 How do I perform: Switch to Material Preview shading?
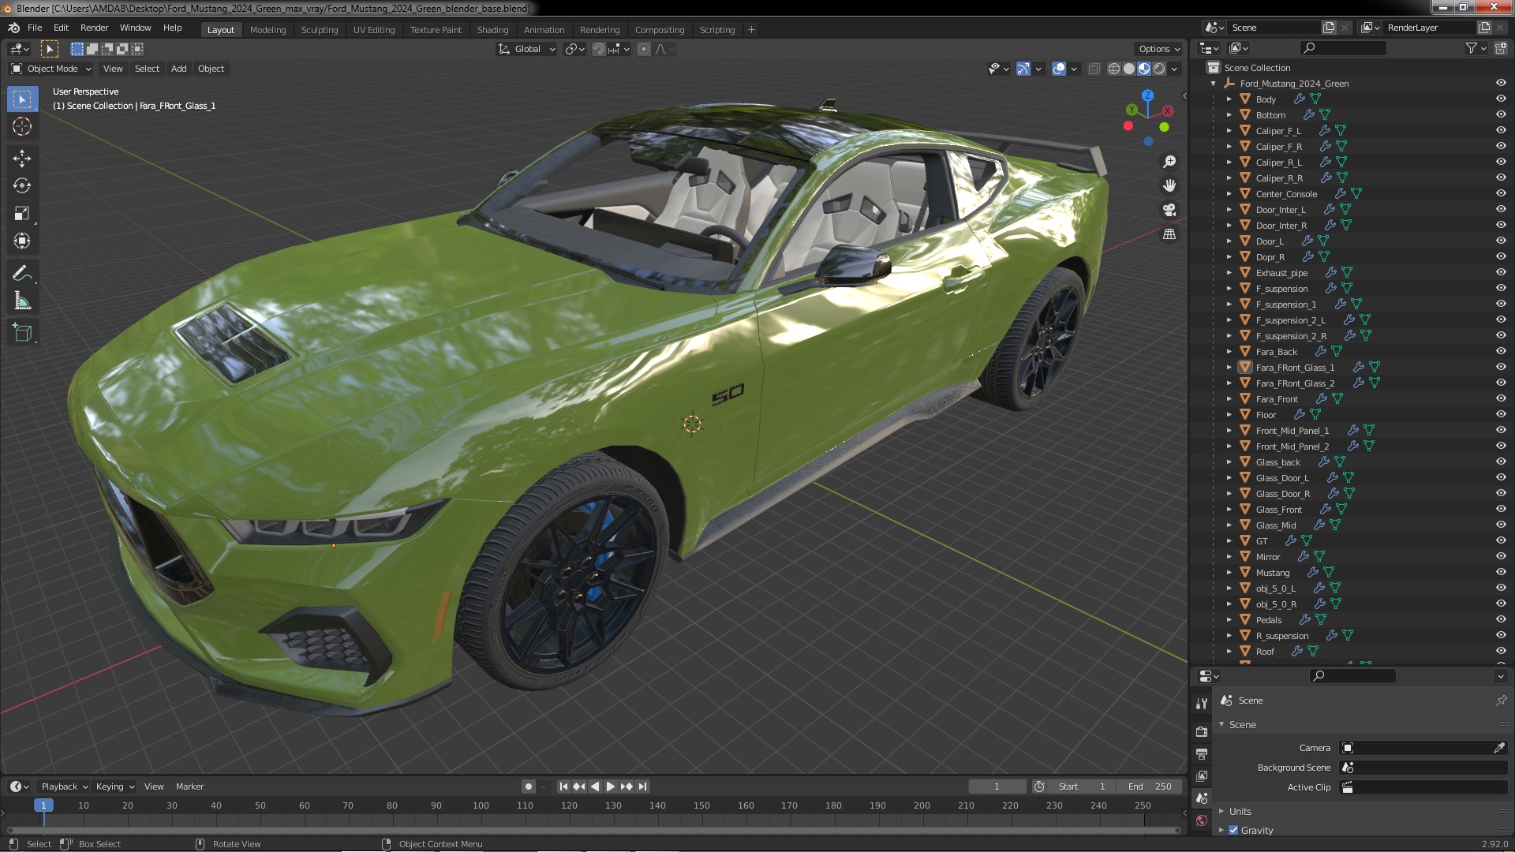click(x=1144, y=69)
